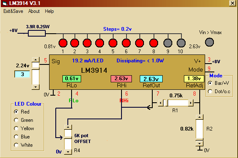Click down arrow on signal voltage scrollbar
Viewport: 238px width, 158px height.
(35, 87)
